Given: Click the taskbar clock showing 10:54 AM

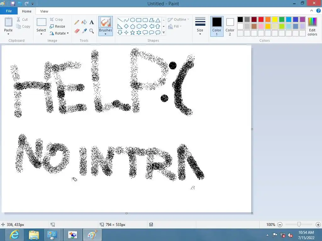Looking at the screenshot, I should click(x=306, y=235).
